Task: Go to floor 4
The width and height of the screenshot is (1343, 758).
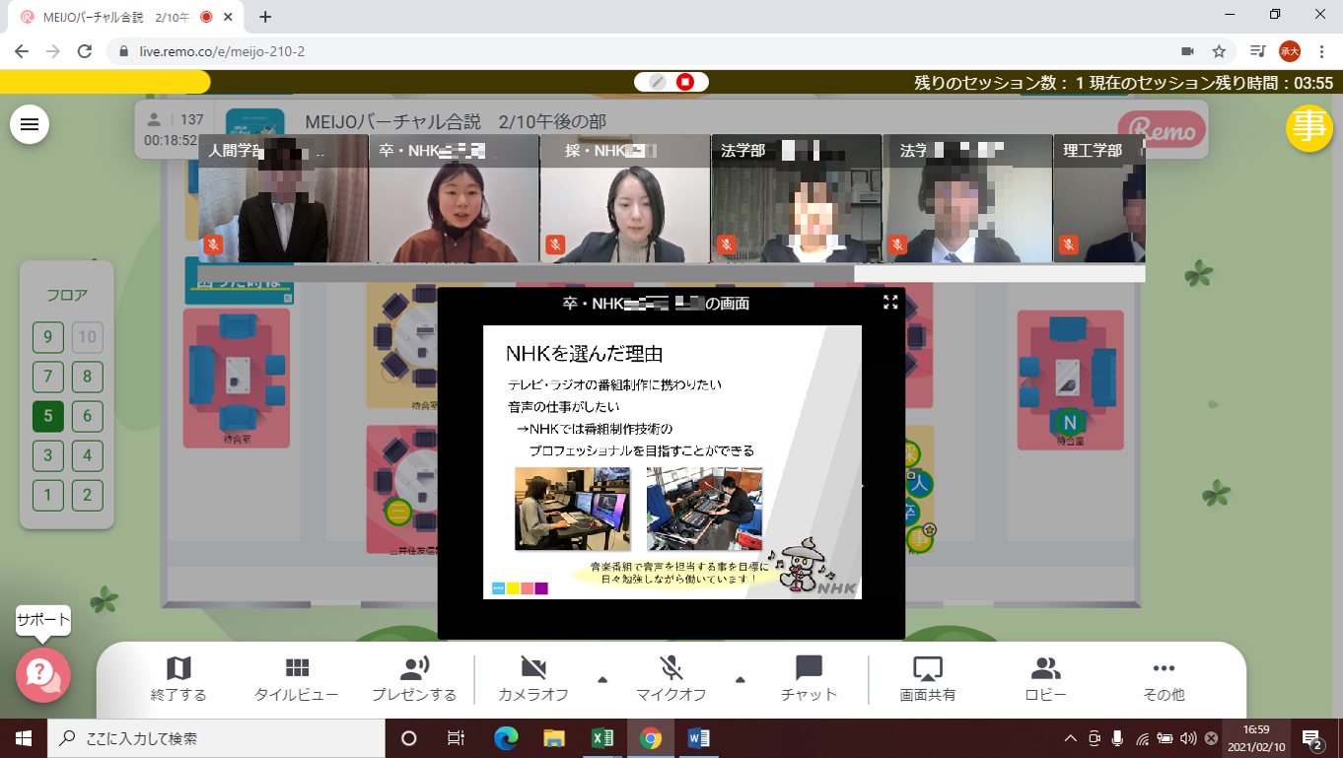Action: point(87,455)
